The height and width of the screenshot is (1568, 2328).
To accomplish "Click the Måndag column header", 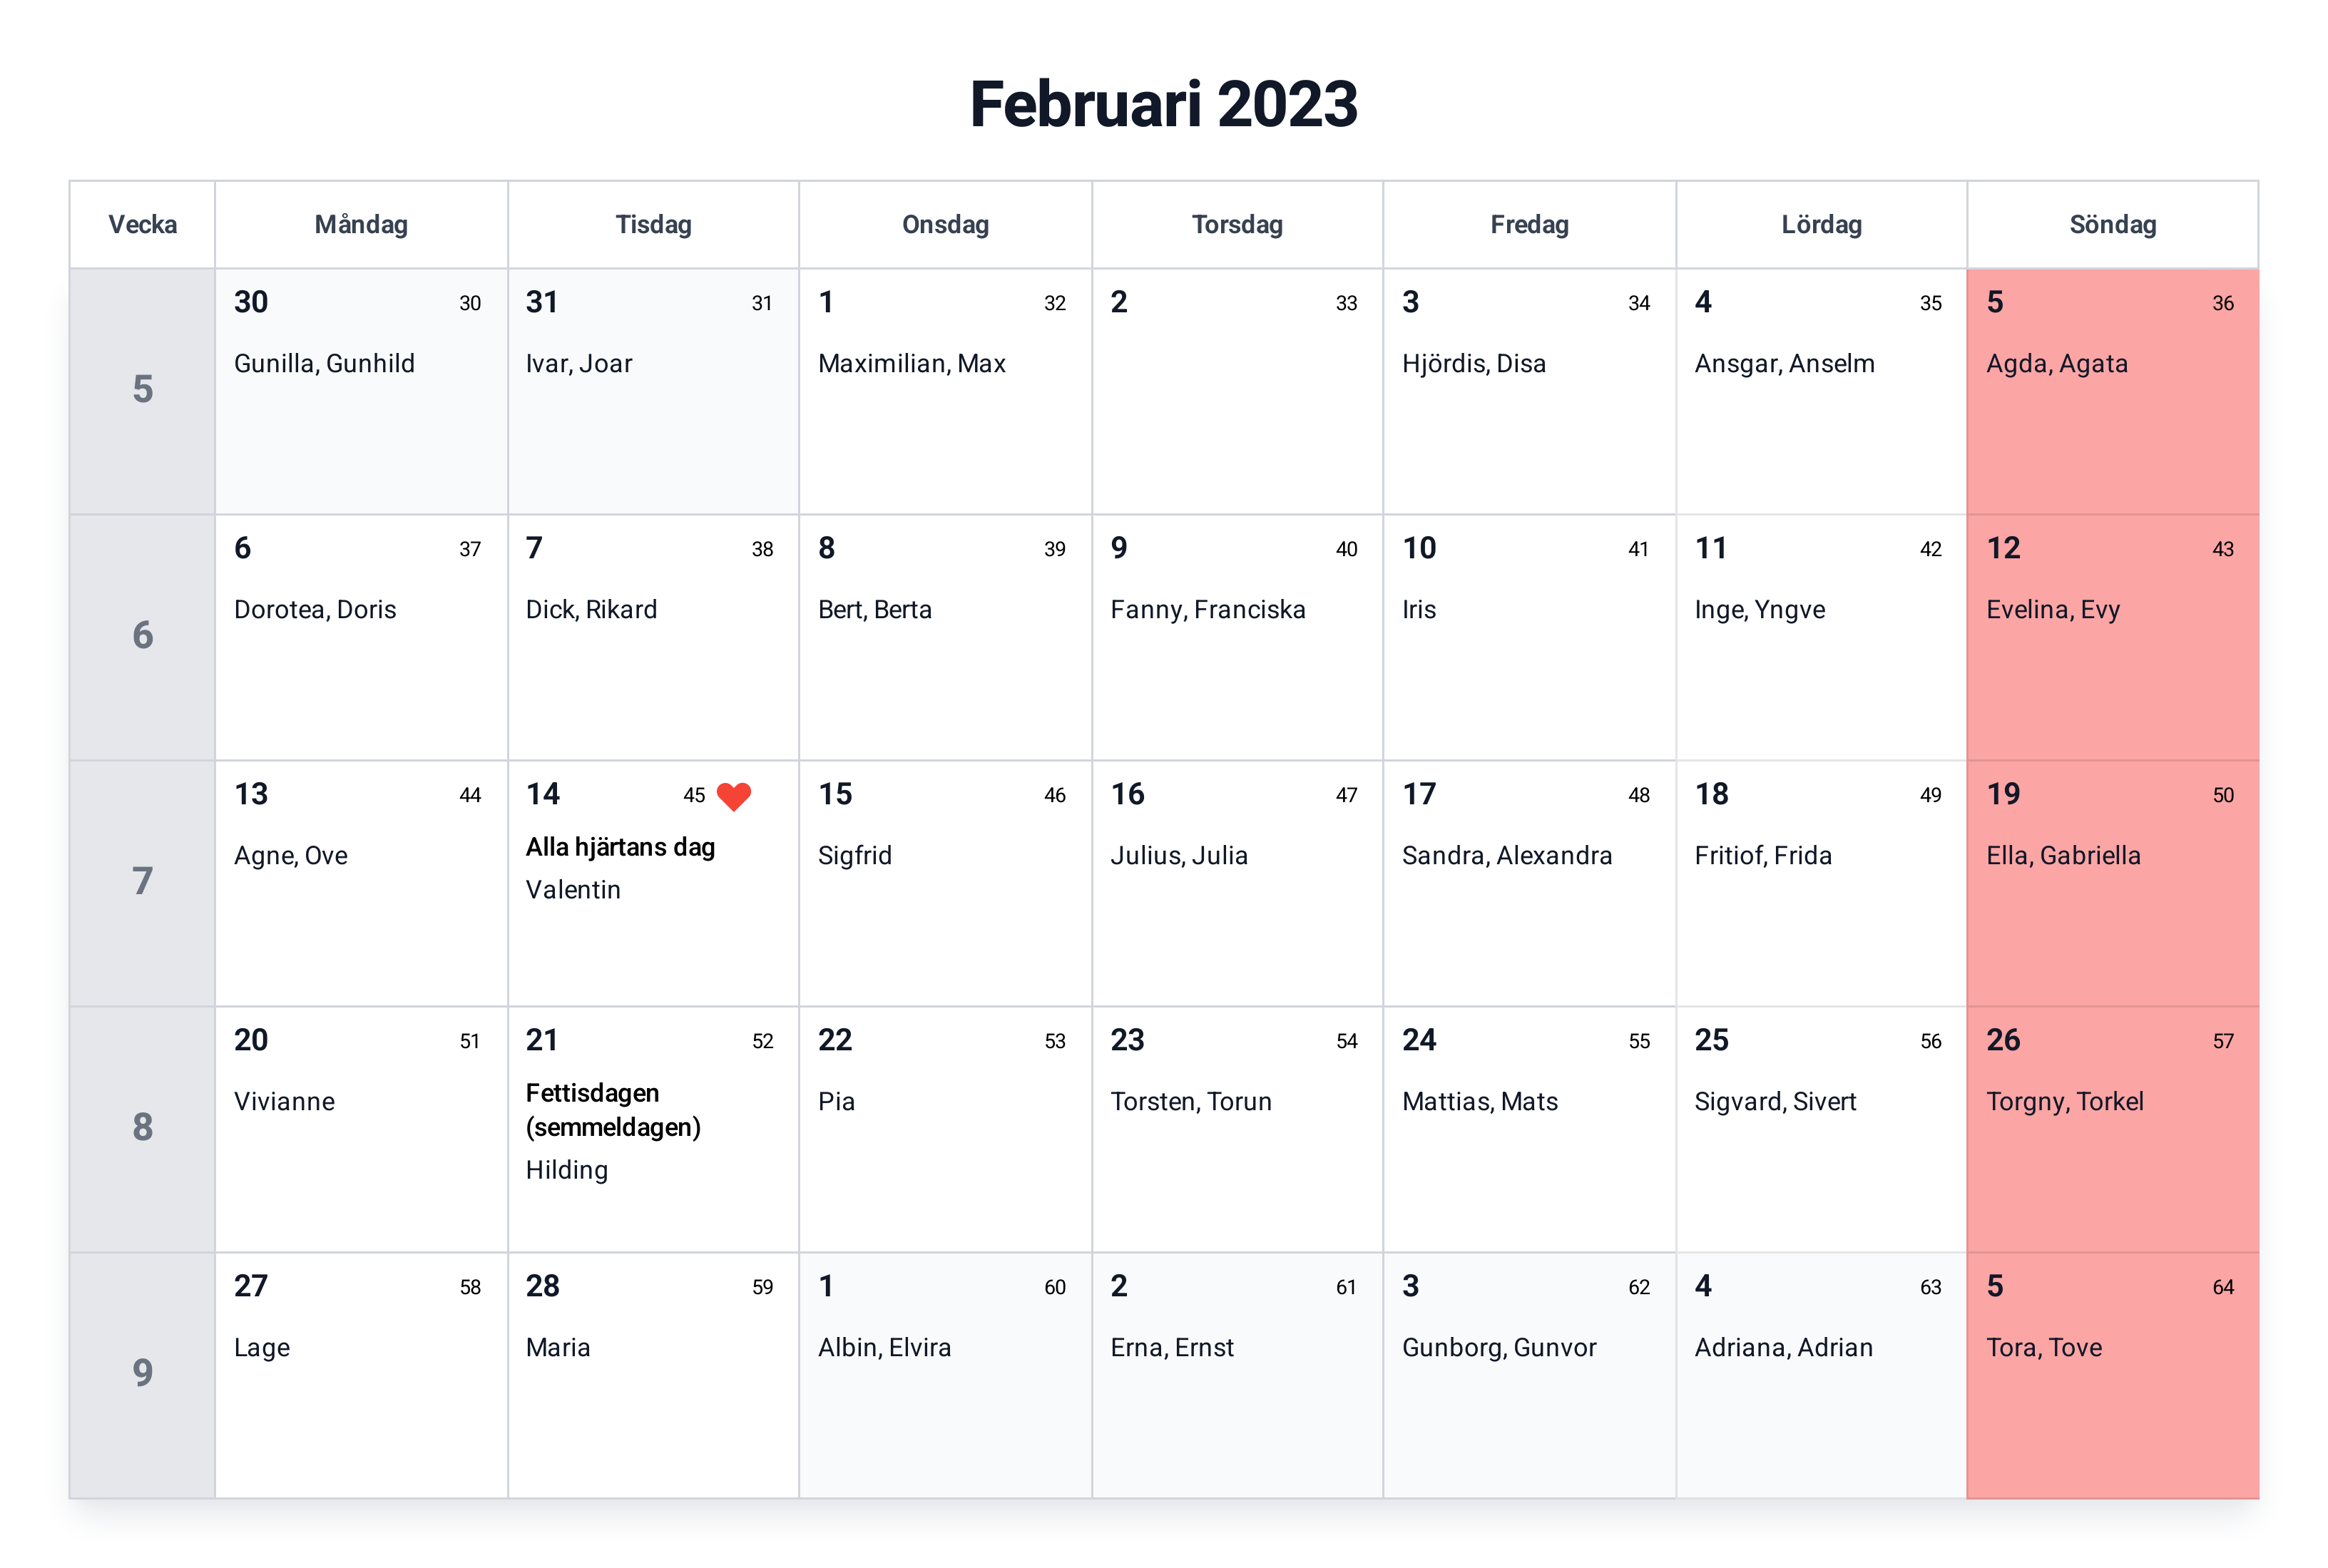I will pos(361,224).
